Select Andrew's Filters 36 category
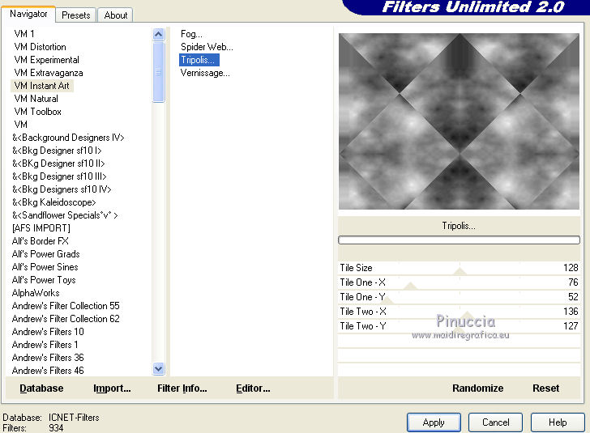 click(48, 358)
